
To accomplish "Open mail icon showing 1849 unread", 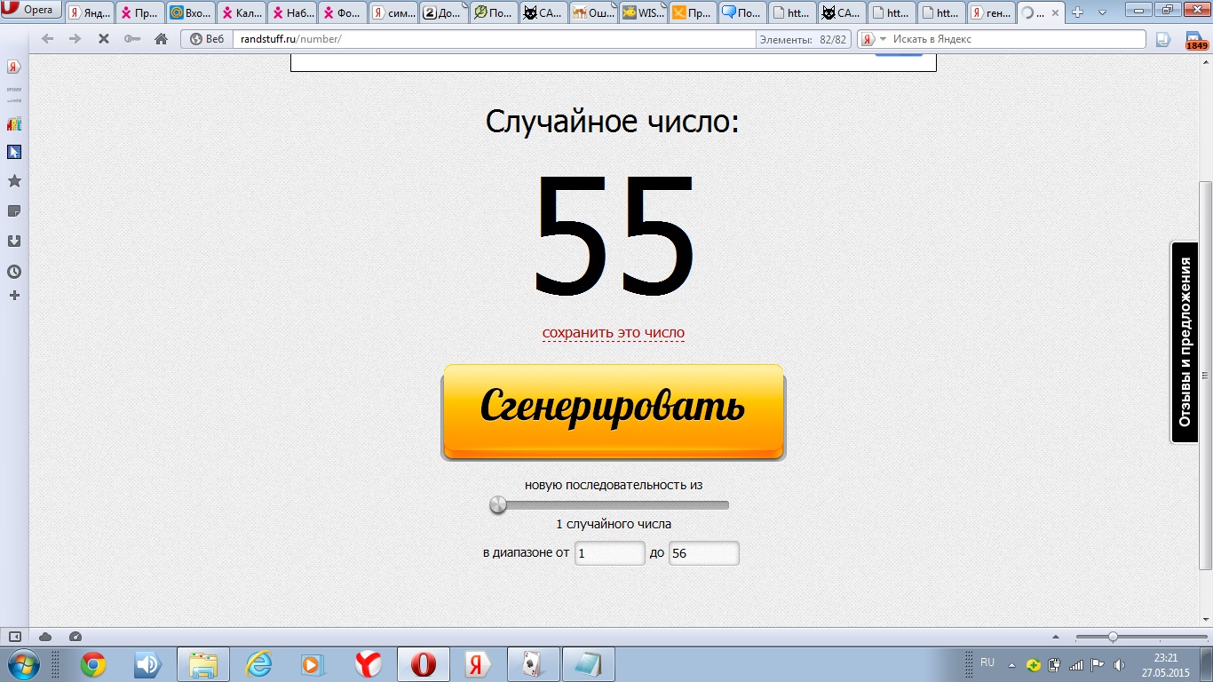I will 1196,40.
